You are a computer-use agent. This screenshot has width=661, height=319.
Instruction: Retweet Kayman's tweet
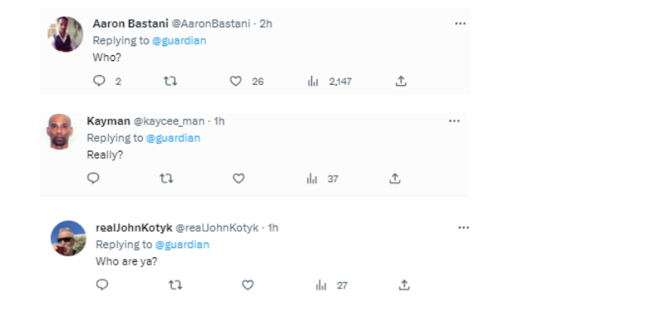pyautogui.click(x=166, y=178)
